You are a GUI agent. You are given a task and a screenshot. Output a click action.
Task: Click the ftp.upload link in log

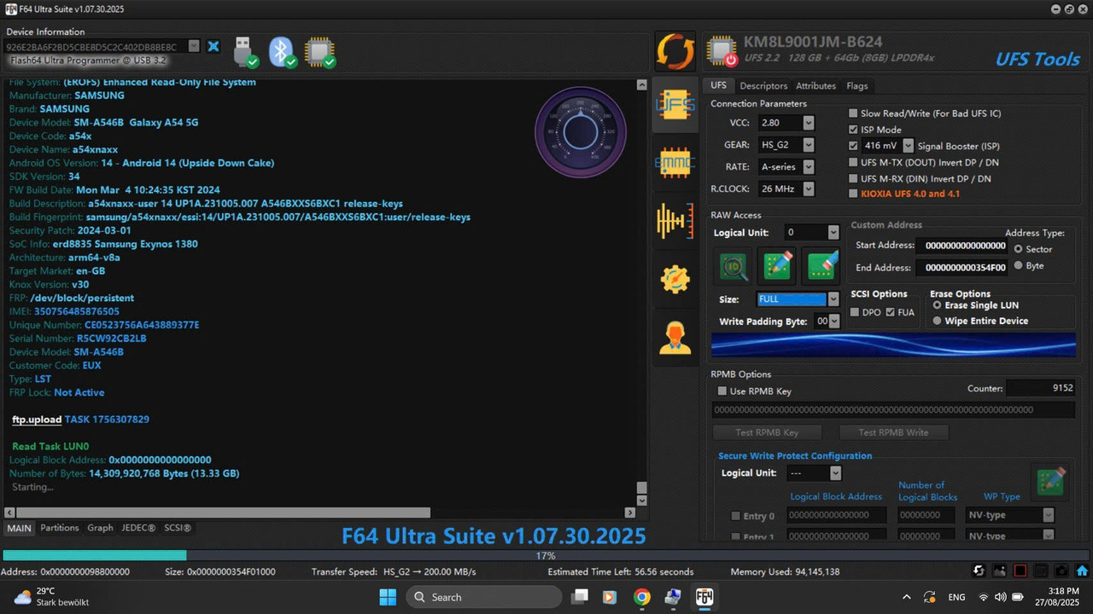point(37,420)
